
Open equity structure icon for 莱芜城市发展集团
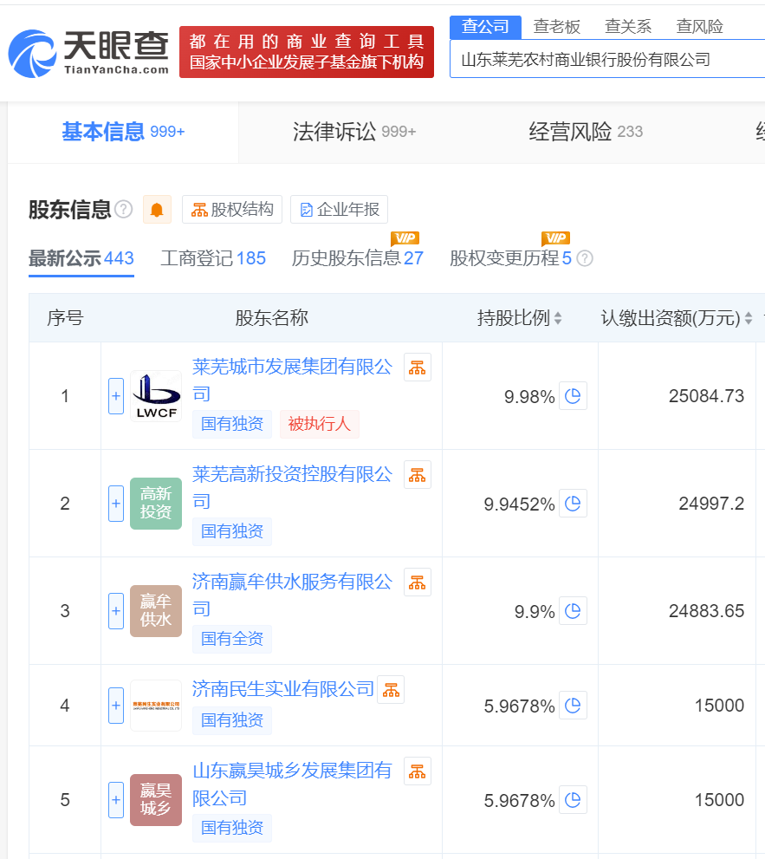[x=418, y=367]
